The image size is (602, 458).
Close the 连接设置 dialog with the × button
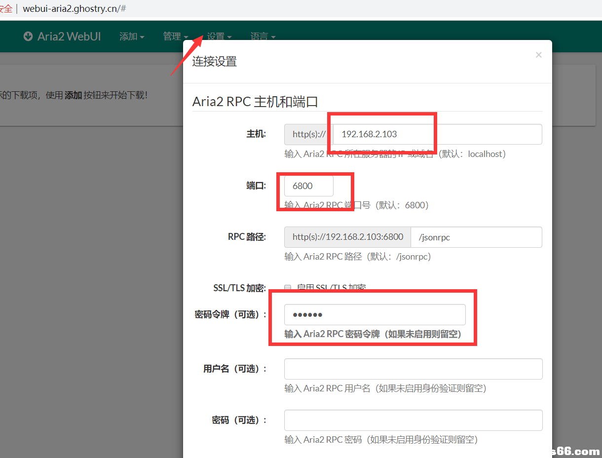[x=538, y=55]
